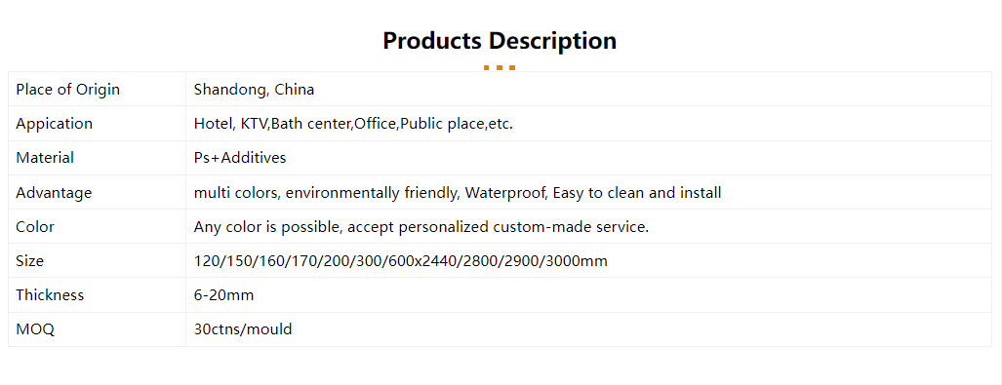Click the Products Description heading
The width and height of the screenshot is (1002, 385).
coord(500,41)
